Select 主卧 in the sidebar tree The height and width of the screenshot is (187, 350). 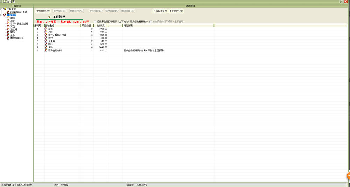coord(13,35)
